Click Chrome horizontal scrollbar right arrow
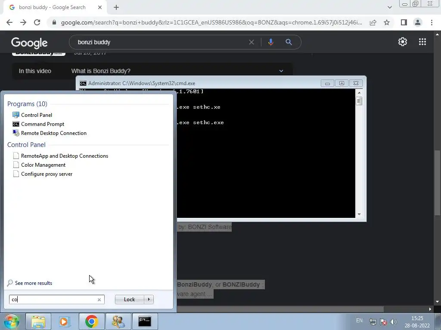The height and width of the screenshot is (330, 441). (430, 309)
